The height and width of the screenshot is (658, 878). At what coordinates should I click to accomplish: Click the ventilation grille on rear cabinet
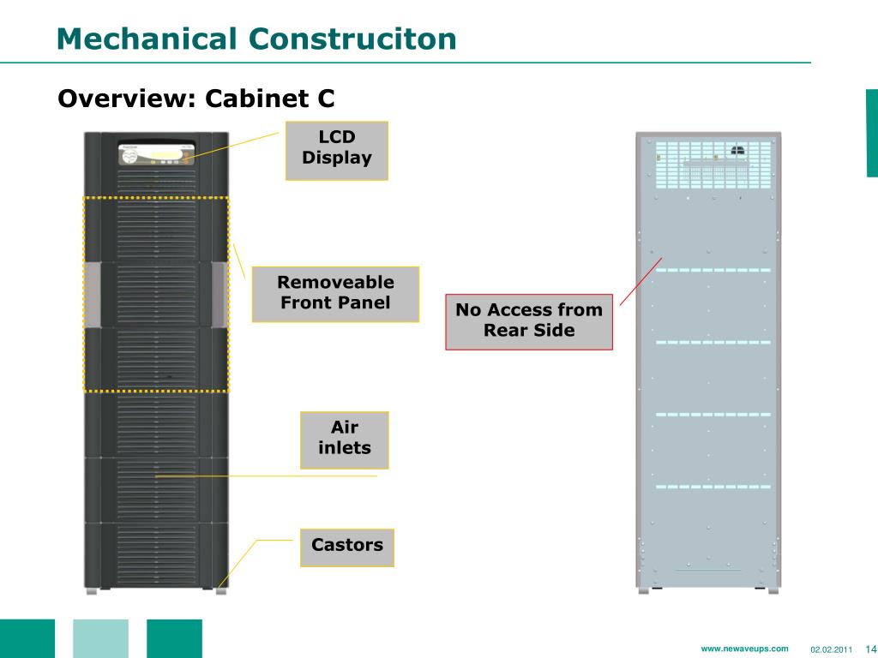[713, 165]
